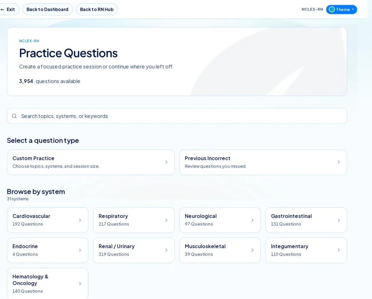Image resolution: width=372 pixels, height=299 pixels.
Task: Click the search magnifier icon
Action: coord(14,116)
